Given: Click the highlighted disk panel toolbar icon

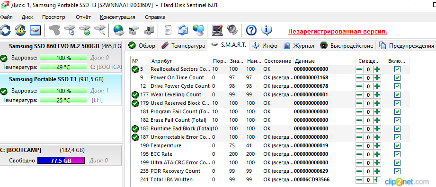Looking at the screenshot, I should coord(36,30).
